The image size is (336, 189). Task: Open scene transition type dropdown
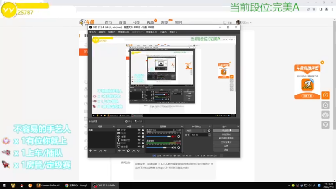pos(196,131)
